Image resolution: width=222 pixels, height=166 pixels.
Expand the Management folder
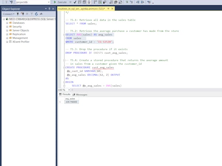point(7,38)
